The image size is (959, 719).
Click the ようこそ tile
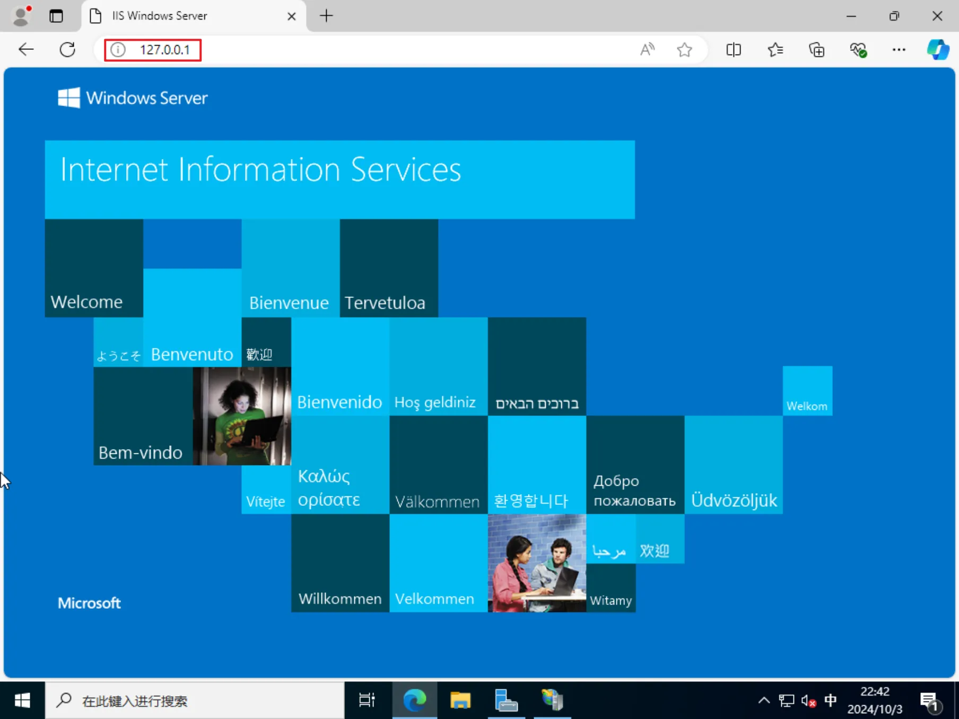(118, 342)
